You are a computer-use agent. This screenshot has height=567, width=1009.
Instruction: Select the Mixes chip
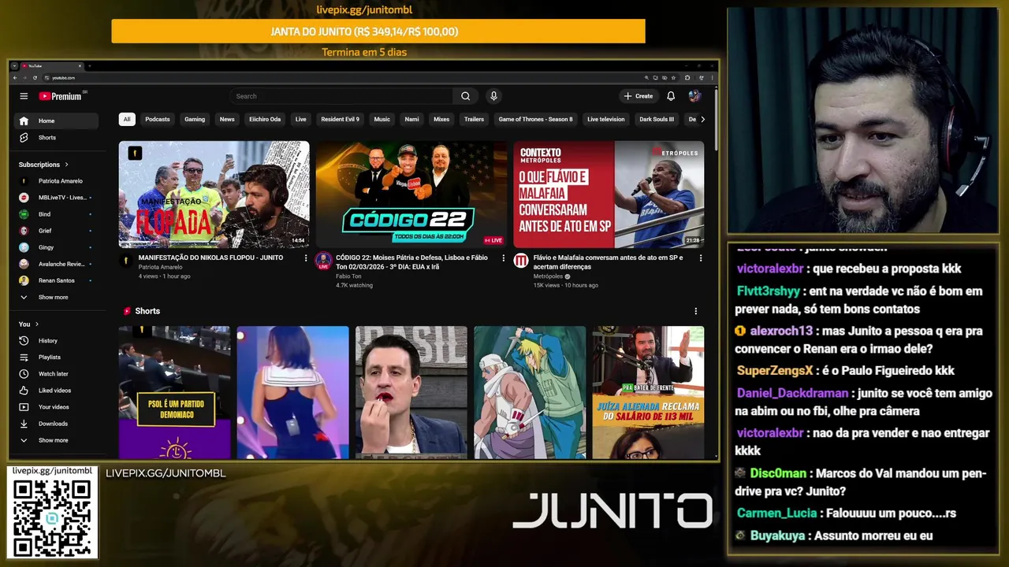441,119
